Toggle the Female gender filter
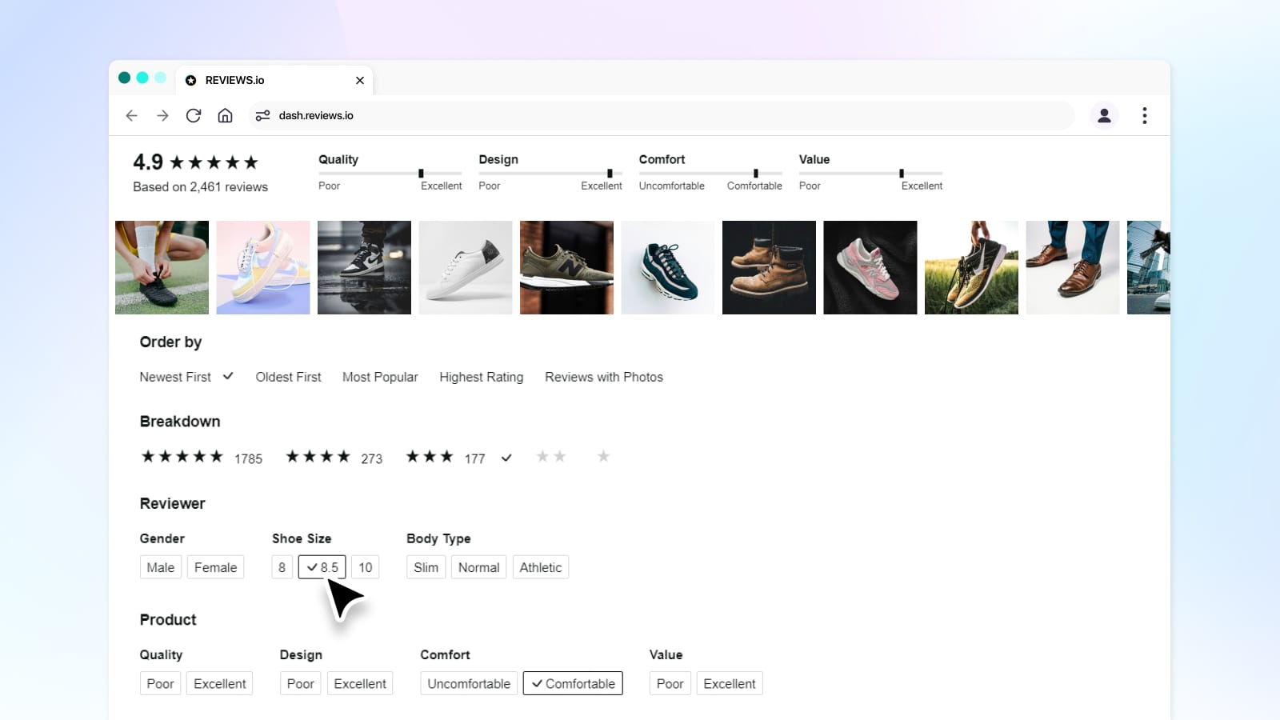This screenshot has height=720, width=1280. [215, 567]
